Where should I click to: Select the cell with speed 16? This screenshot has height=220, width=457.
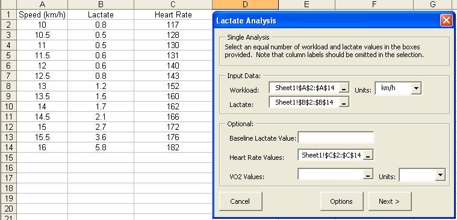click(x=42, y=147)
